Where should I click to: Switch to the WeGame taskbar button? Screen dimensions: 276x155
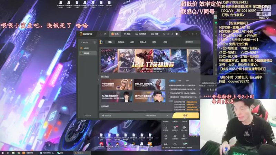[82, 153]
